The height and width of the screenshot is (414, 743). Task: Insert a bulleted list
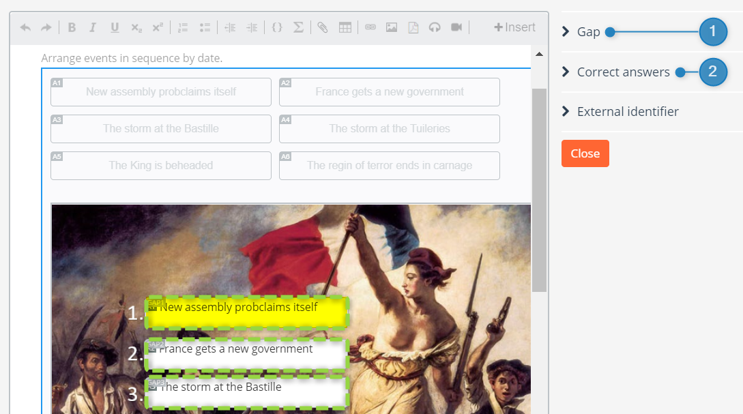point(205,27)
